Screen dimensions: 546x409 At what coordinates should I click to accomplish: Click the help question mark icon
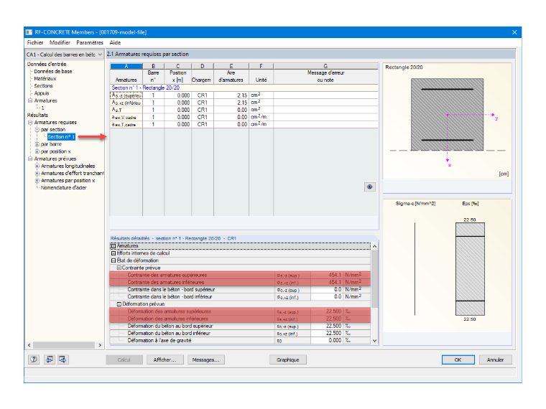point(34,359)
